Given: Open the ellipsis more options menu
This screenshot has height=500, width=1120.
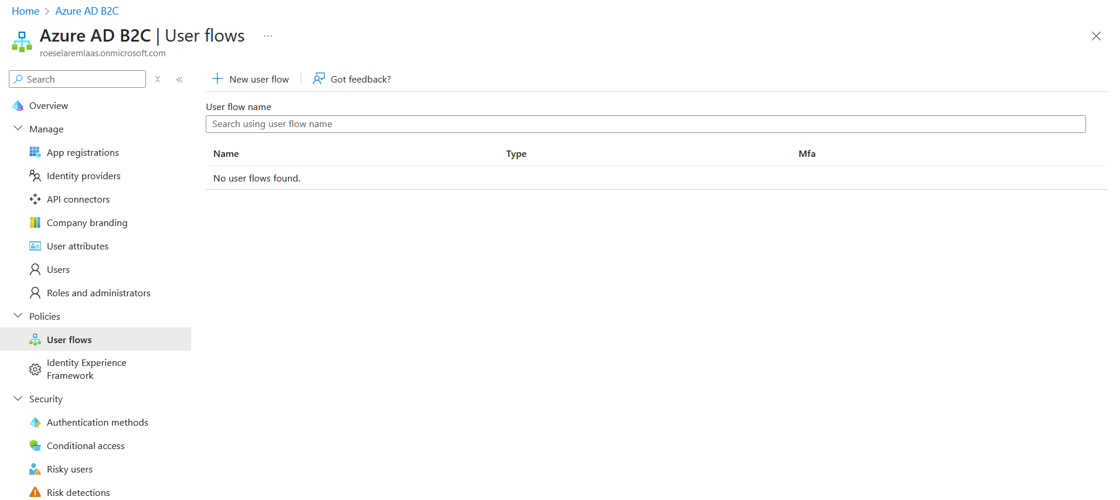Looking at the screenshot, I should [x=268, y=36].
